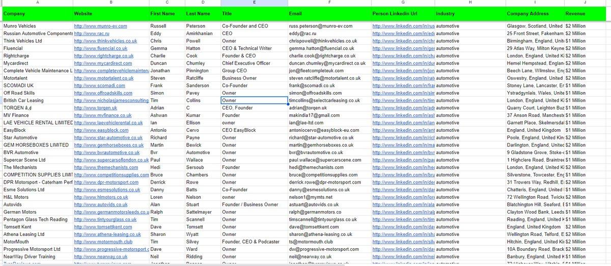
Task: Select column B header letter
Action: [x=110, y=3]
